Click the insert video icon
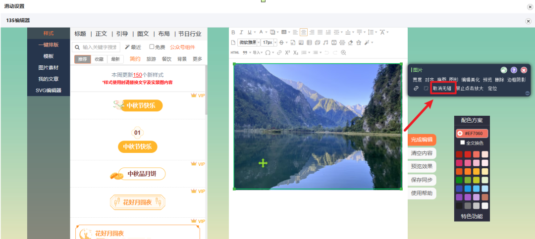535x239 pixels. (334, 43)
